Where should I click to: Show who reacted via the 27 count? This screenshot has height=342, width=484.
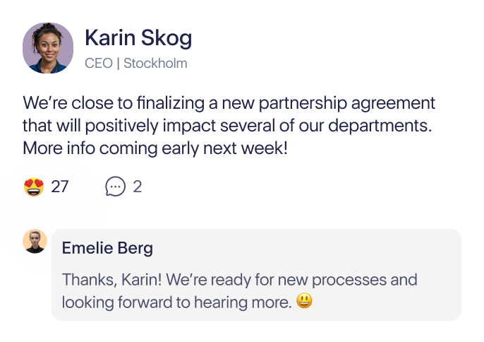click(59, 187)
